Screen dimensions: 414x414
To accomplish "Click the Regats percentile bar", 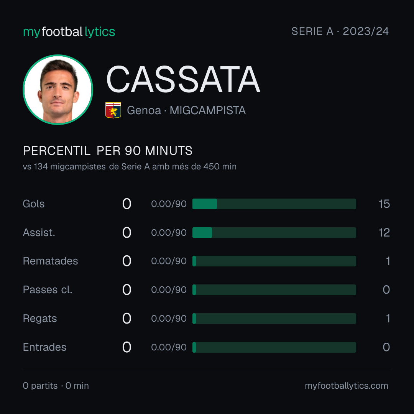I will [x=274, y=319].
